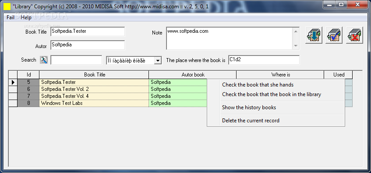
Task: Click the current-row indicator arrow for row 5
Action: [x=13, y=83]
